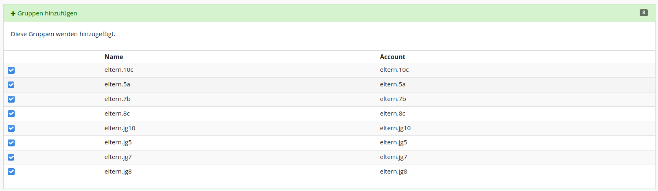Toggle the eltern.7b group checkbox

[x=11, y=99]
